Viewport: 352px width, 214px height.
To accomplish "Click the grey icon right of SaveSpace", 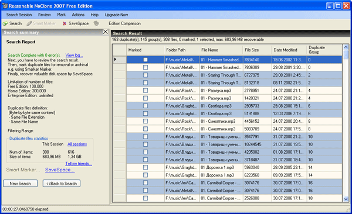I will click(96, 23).
